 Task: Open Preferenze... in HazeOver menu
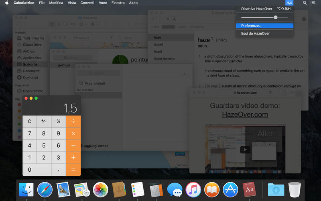click(x=264, y=26)
